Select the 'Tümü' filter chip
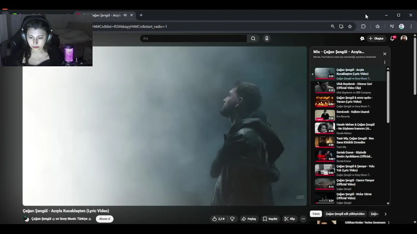Viewport: 417px width, 234px height. point(316,214)
